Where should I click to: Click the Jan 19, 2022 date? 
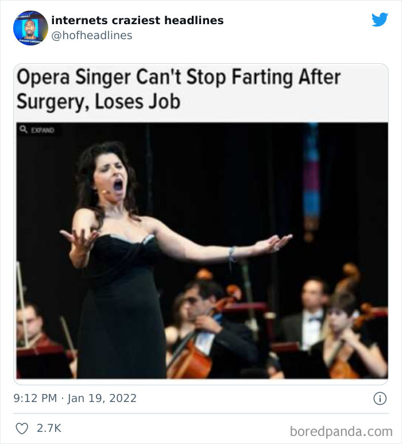pyautogui.click(x=103, y=398)
